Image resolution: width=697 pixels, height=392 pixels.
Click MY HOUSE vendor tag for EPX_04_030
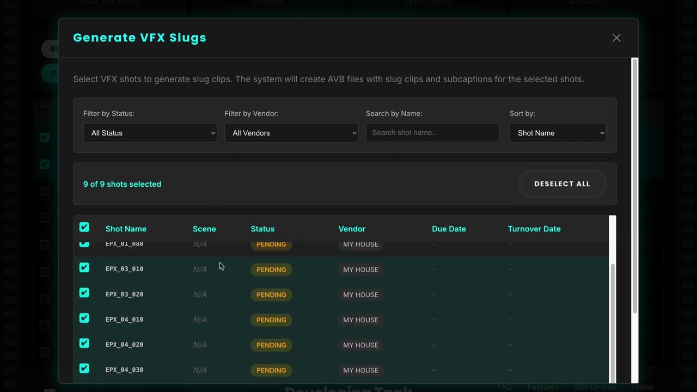(x=360, y=370)
